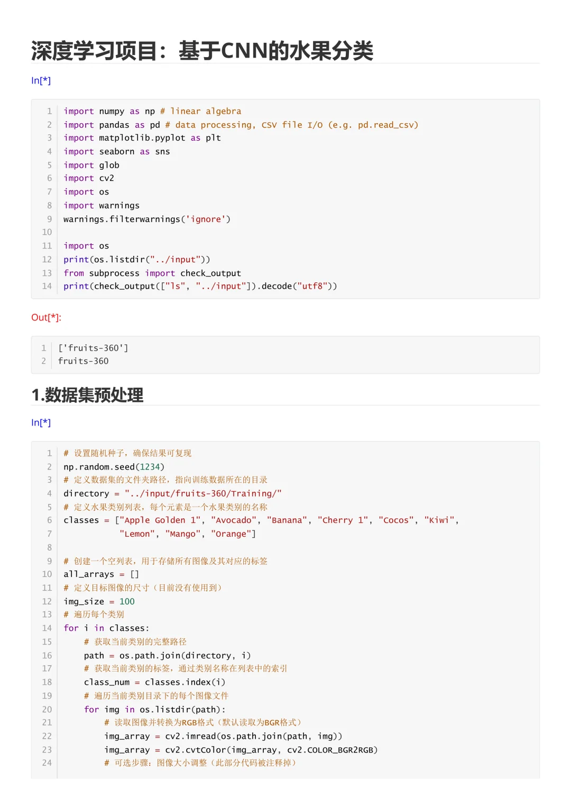Click the line print(os.listdir("../input"))
571x808 pixels.
pos(137,259)
